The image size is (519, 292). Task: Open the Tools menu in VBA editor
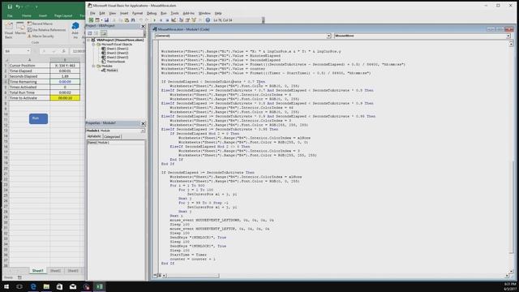click(174, 13)
